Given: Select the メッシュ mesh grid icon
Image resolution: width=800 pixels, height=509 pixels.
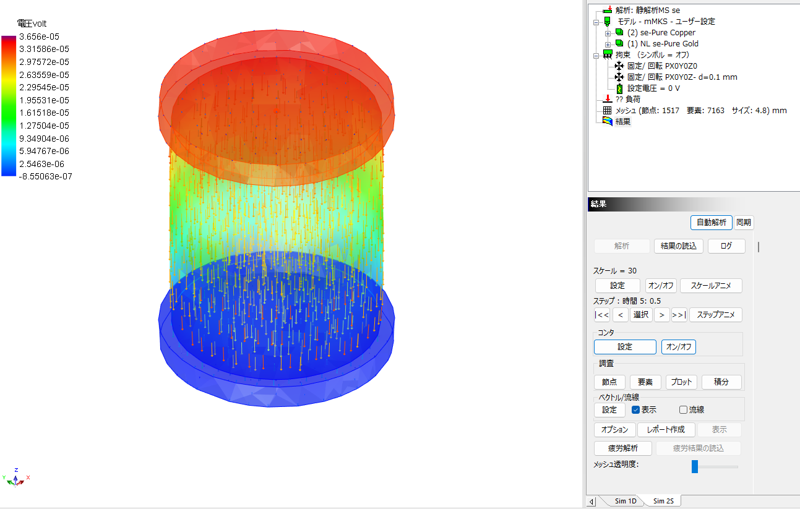Looking at the screenshot, I should click(608, 111).
